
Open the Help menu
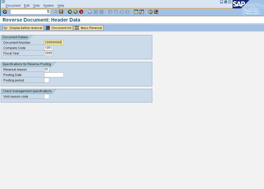tap(61, 6)
